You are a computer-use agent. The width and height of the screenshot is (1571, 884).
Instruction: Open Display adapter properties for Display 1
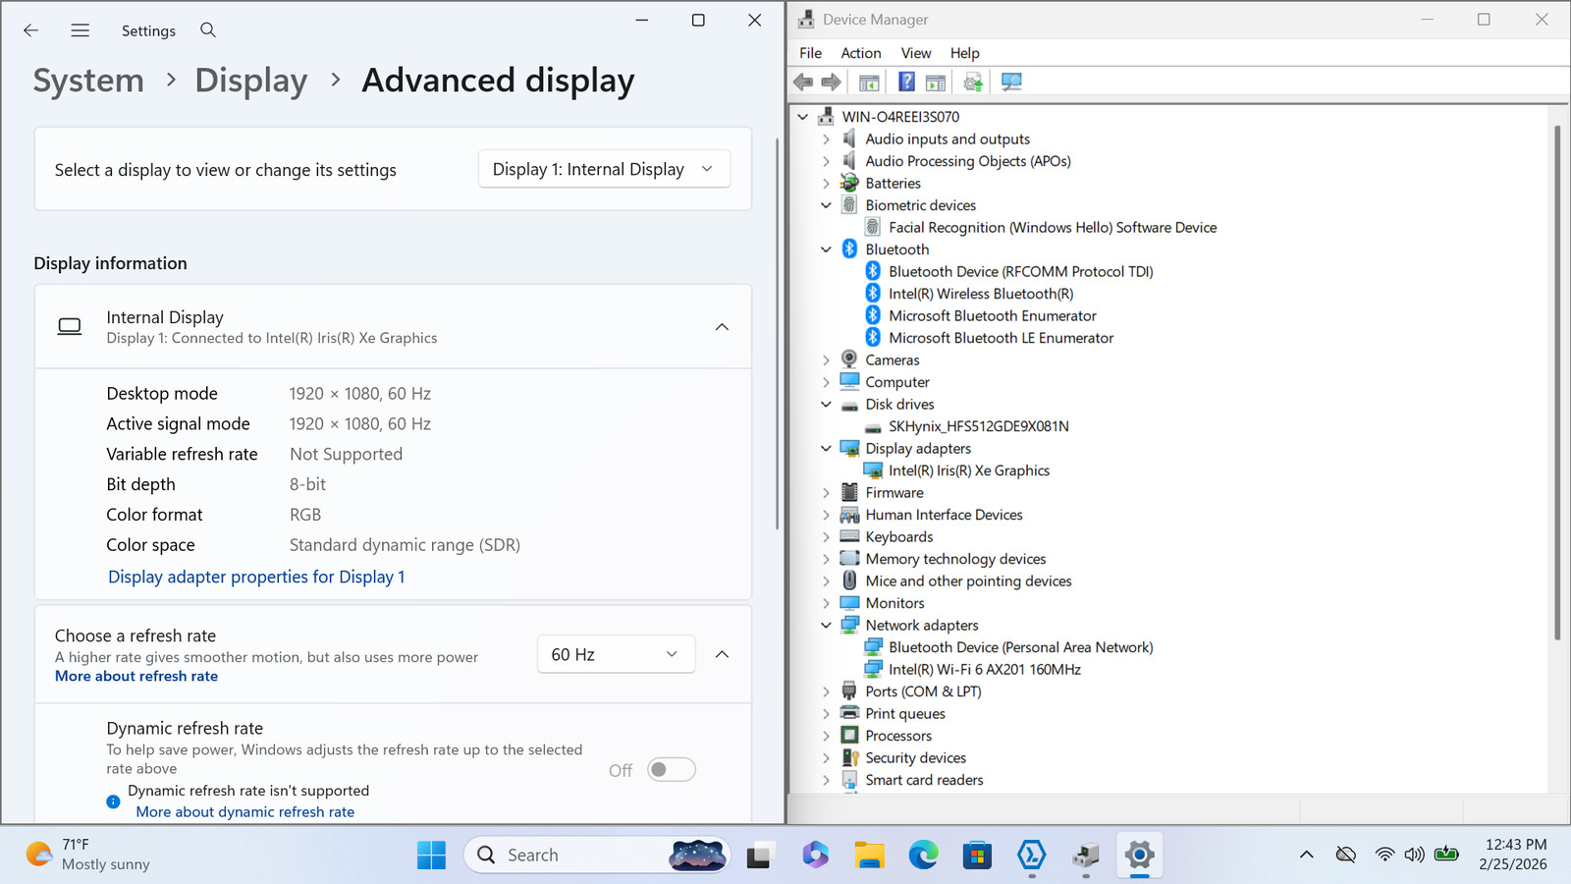click(x=256, y=577)
